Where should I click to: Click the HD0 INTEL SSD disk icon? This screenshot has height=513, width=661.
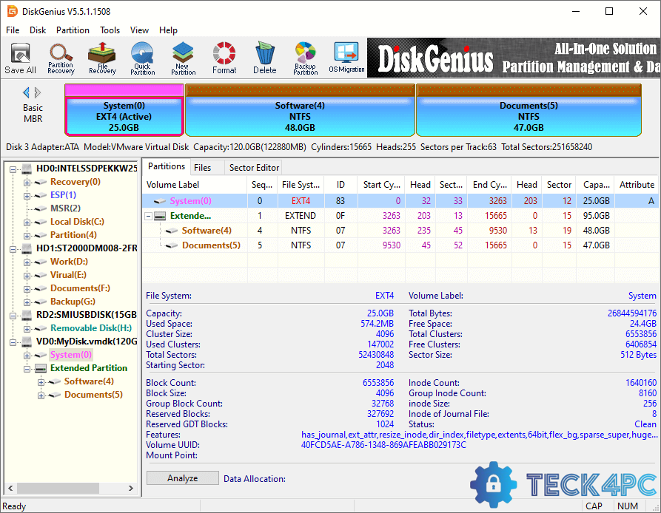coord(27,169)
